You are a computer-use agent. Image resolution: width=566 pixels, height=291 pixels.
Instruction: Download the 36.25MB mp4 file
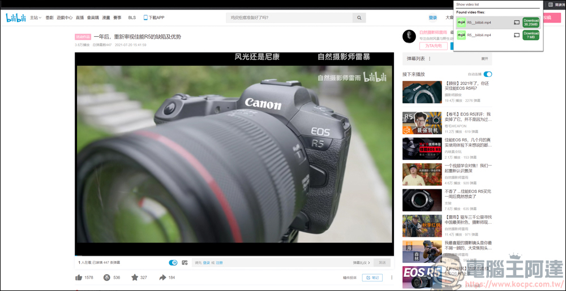[531, 23]
